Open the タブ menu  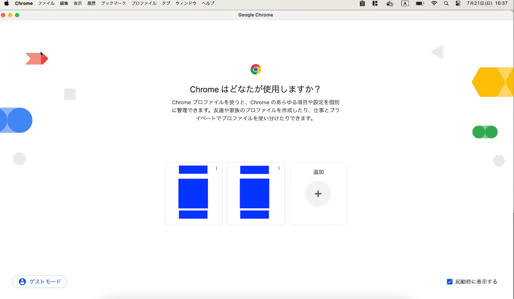pyautogui.click(x=166, y=3)
